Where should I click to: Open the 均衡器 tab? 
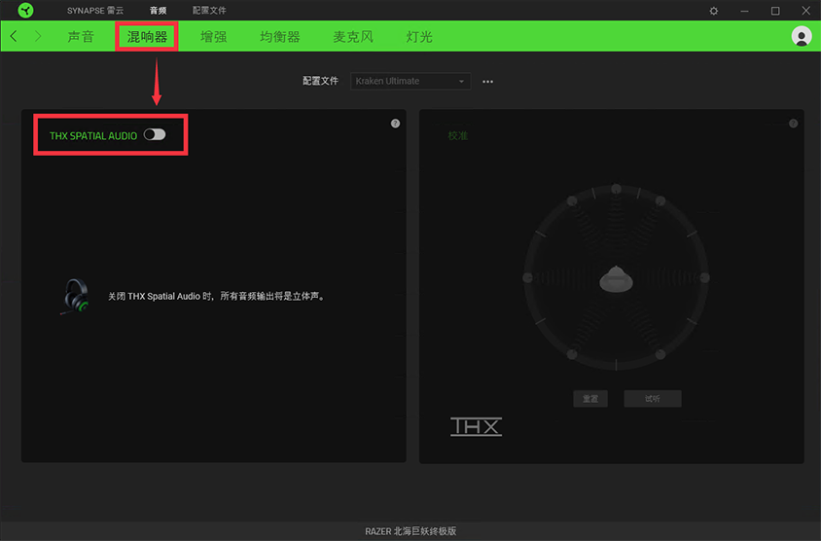click(x=280, y=37)
